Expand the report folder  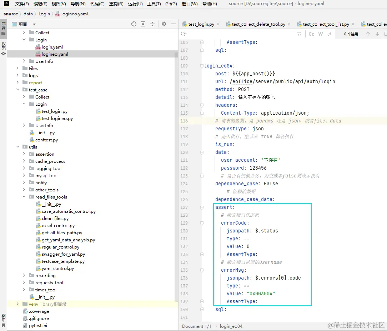(x=17, y=83)
